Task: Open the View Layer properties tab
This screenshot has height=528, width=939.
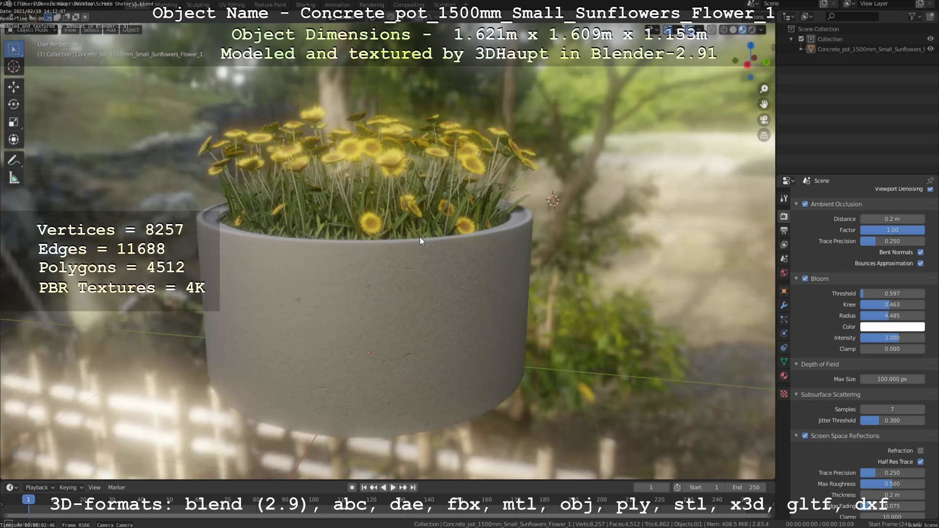Action: click(x=784, y=244)
